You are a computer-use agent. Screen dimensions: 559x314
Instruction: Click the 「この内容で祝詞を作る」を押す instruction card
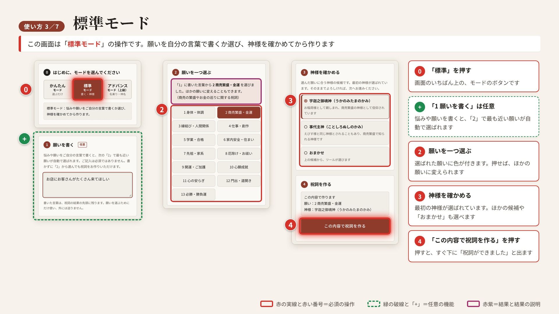[x=473, y=246]
